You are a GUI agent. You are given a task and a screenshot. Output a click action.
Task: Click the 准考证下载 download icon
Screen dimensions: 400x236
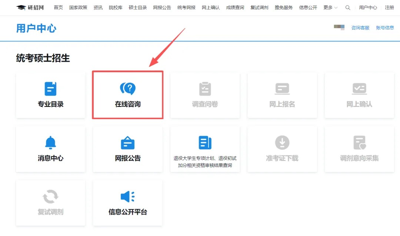[282, 143]
